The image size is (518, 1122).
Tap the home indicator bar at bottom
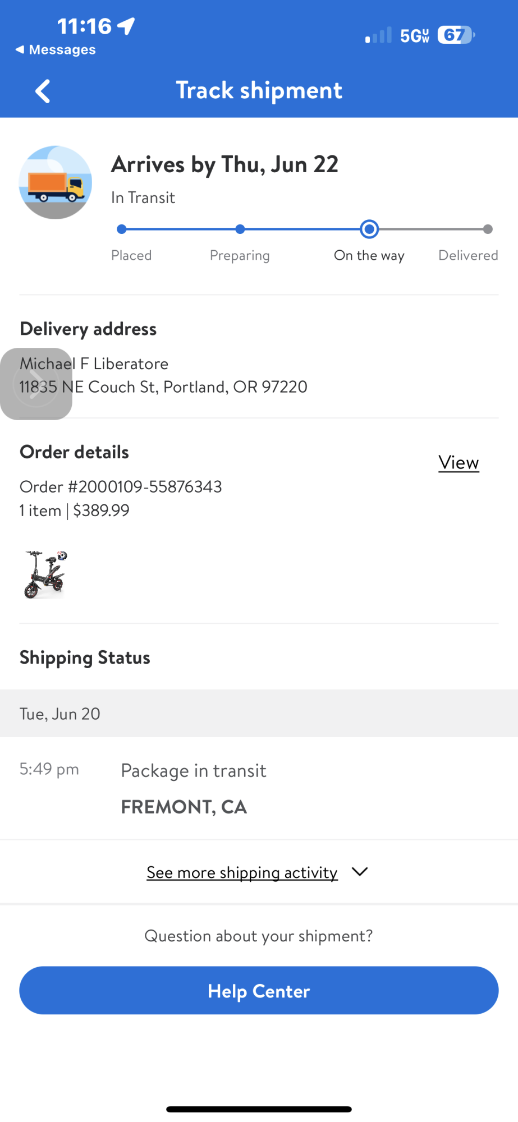pos(259,1109)
